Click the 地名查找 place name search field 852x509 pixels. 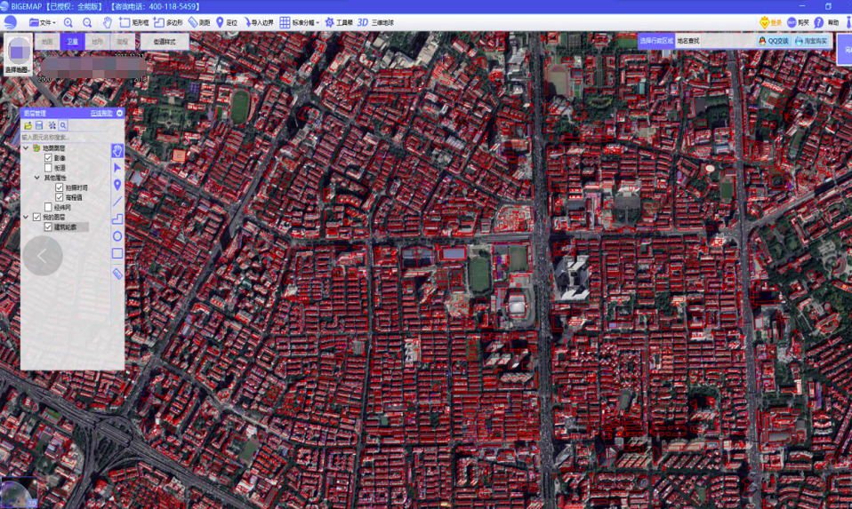(714, 41)
